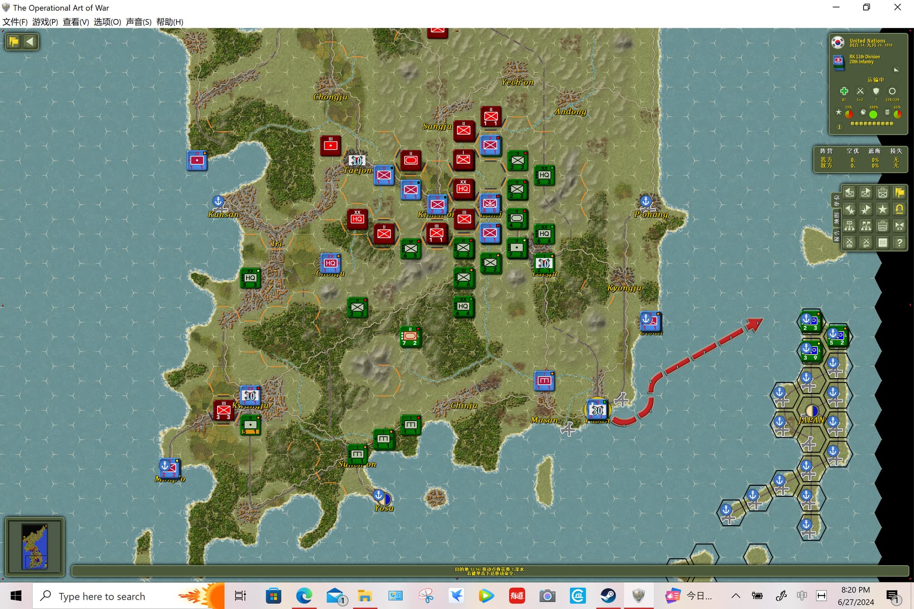Toggle the circle supply indicator in unit panel

point(892,91)
